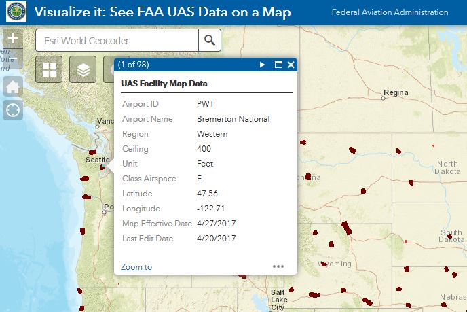467x312 pixels.
Task: Maximize the UAS Facility popup
Action: [278, 65]
